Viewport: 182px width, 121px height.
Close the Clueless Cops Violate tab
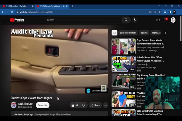(67, 6)
